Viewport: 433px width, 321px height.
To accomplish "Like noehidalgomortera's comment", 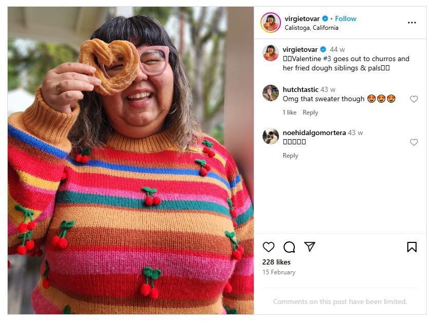I will pos(413,142).
